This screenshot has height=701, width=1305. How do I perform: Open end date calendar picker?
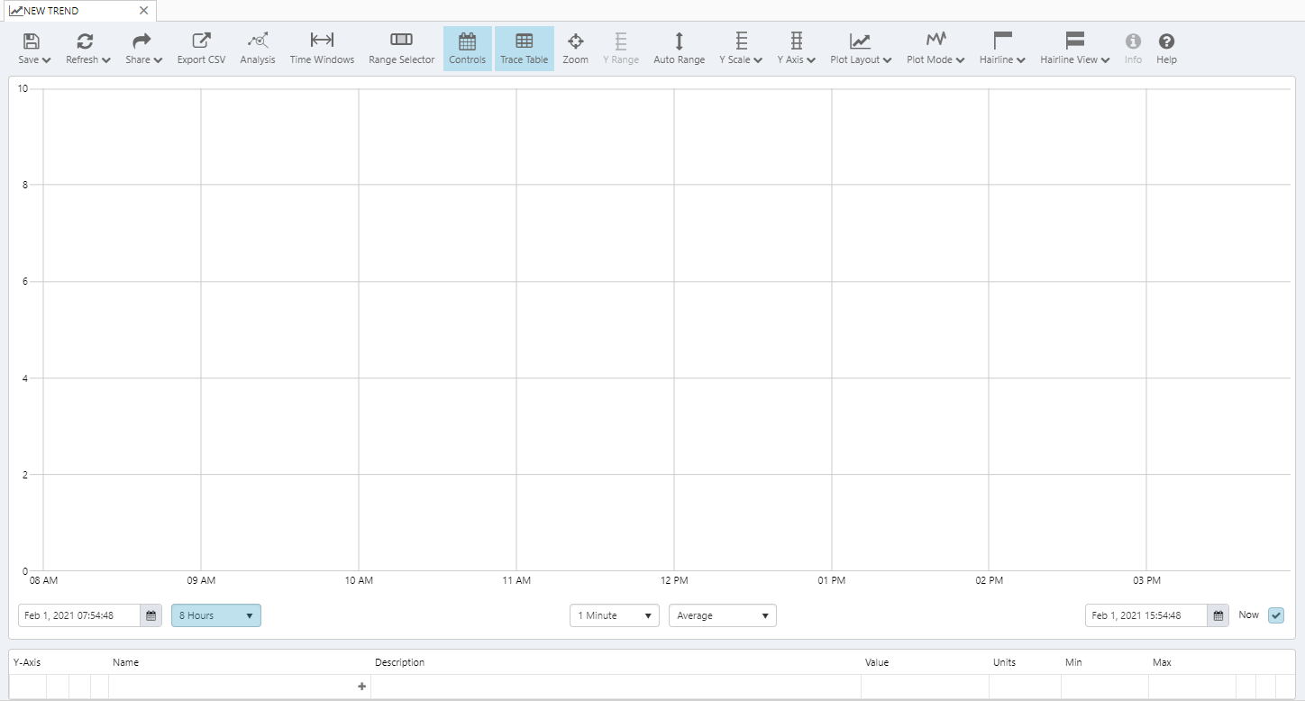tap(1218, 615)
